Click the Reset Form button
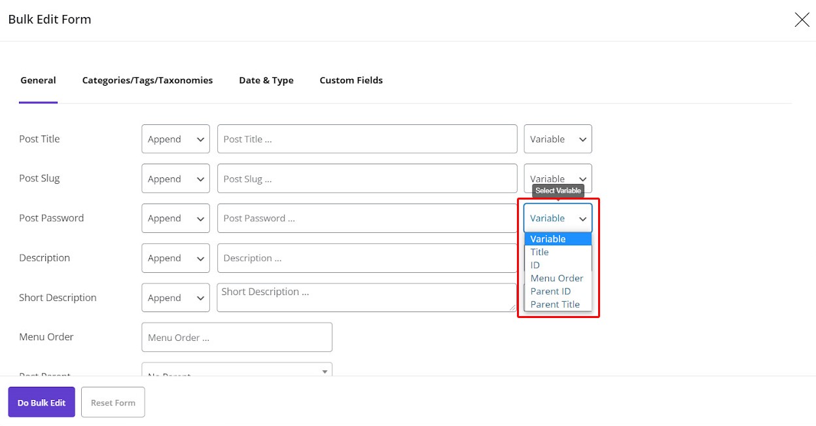The height and width of the screenshot is (426, 816). (x=113, y=402)
